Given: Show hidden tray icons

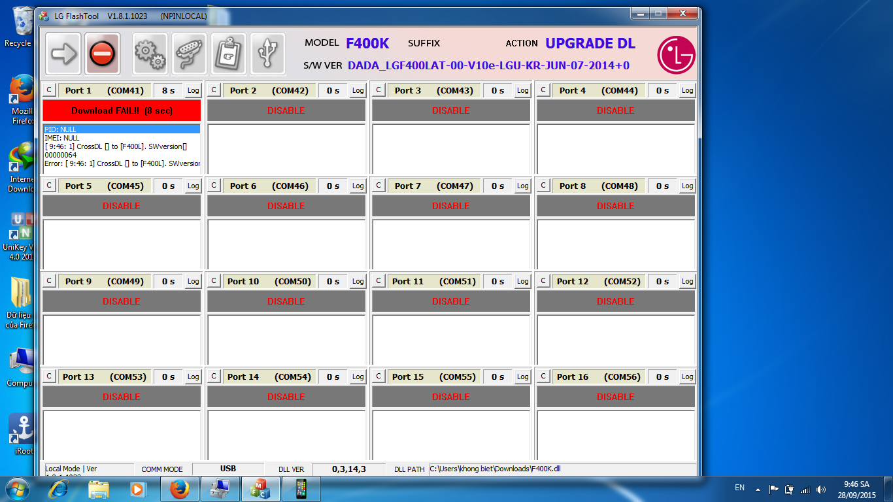Looking at the screenshot, I should tap(758, 489).
